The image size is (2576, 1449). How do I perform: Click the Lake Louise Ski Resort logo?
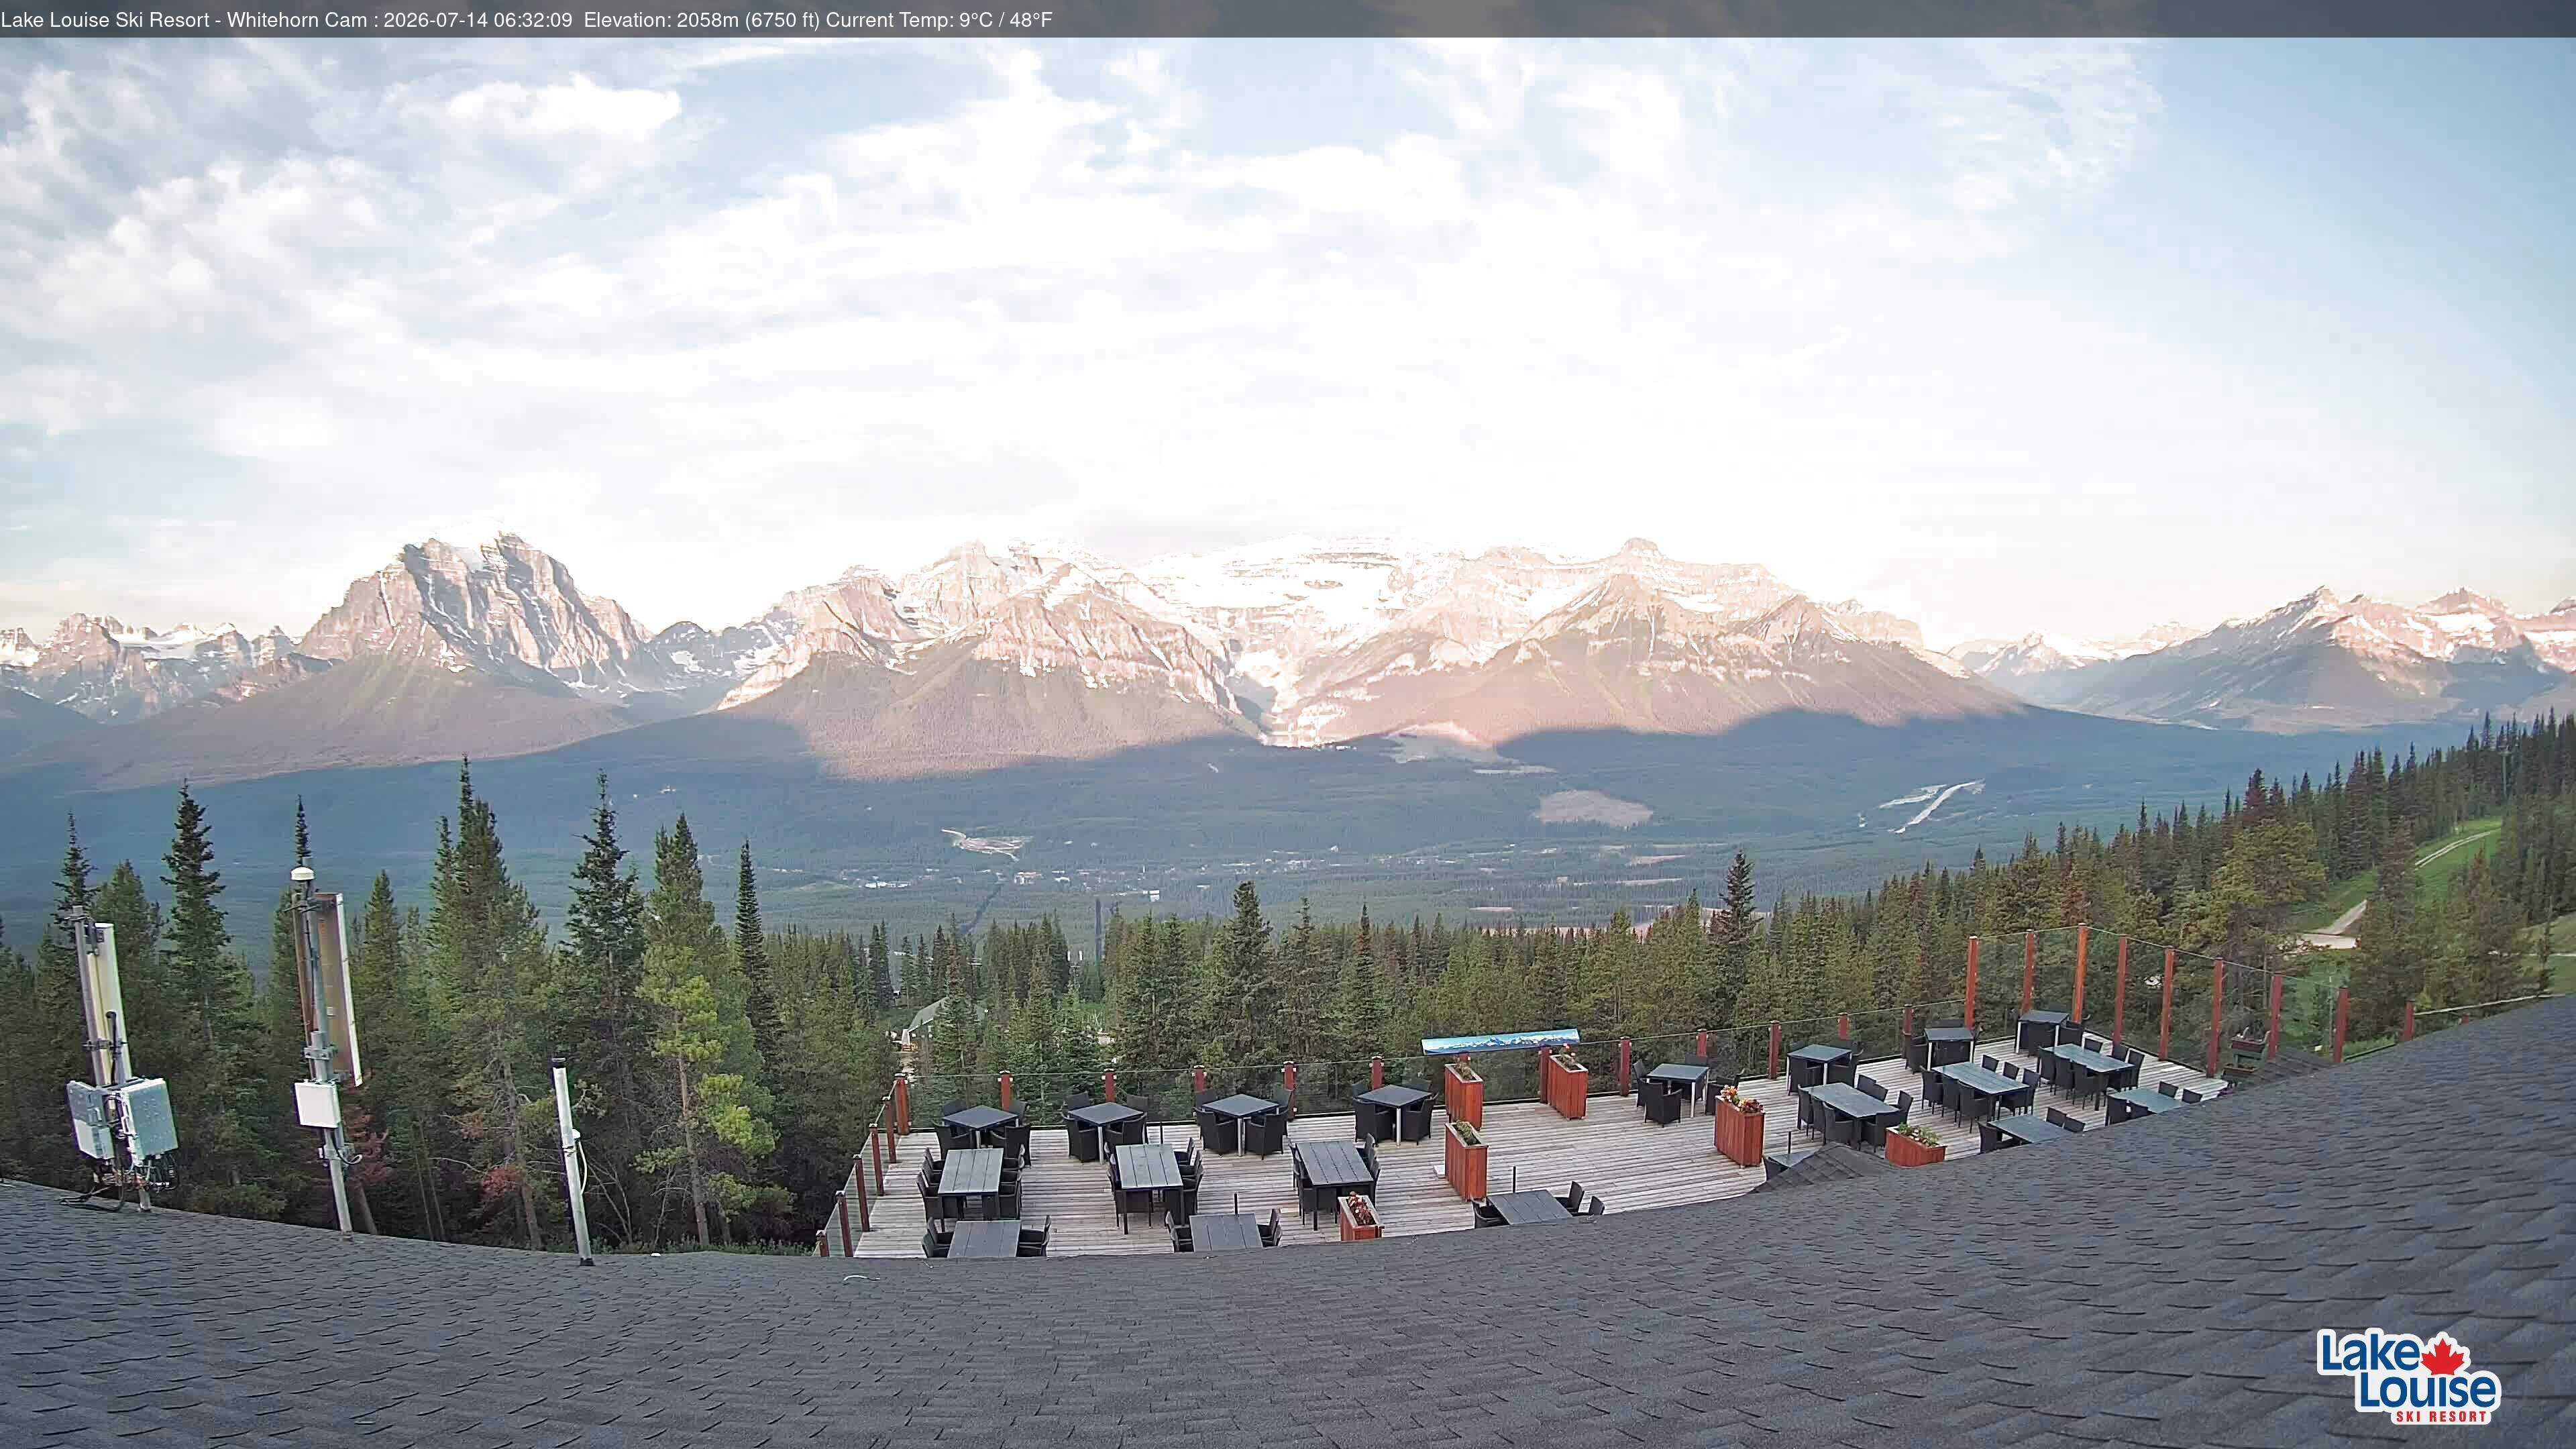point(2408,1376)
